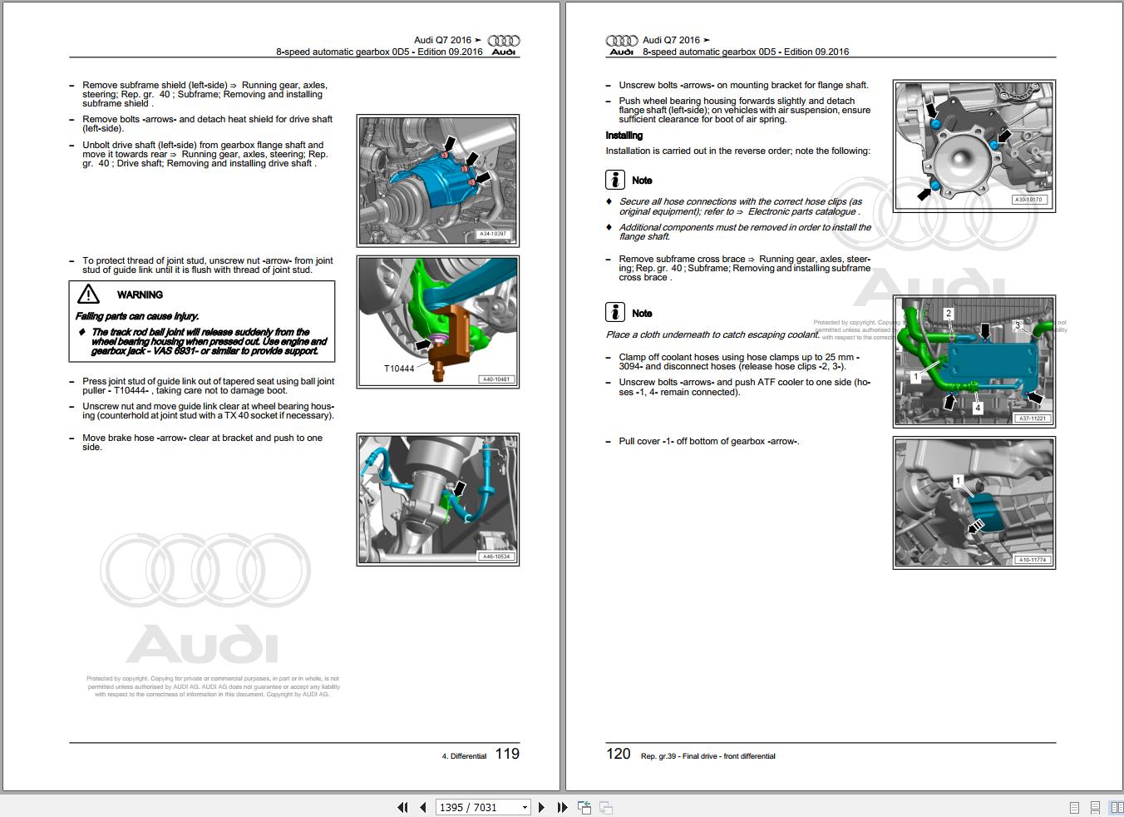This screenshot has width=1124, height=817.
Task: Jump to the first page of the document
Action: pyautogui.click(x=403, y=807)
